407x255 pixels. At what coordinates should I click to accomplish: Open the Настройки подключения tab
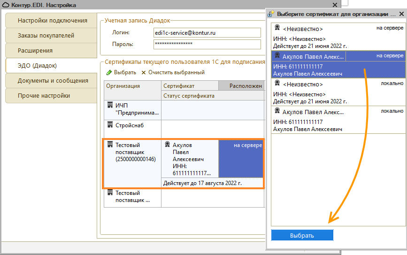click(x=52, y=21)
